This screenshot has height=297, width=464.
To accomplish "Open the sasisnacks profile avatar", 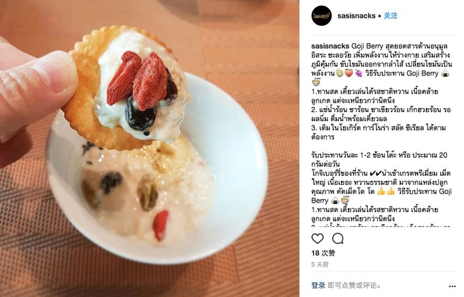I will pos(321,16).
